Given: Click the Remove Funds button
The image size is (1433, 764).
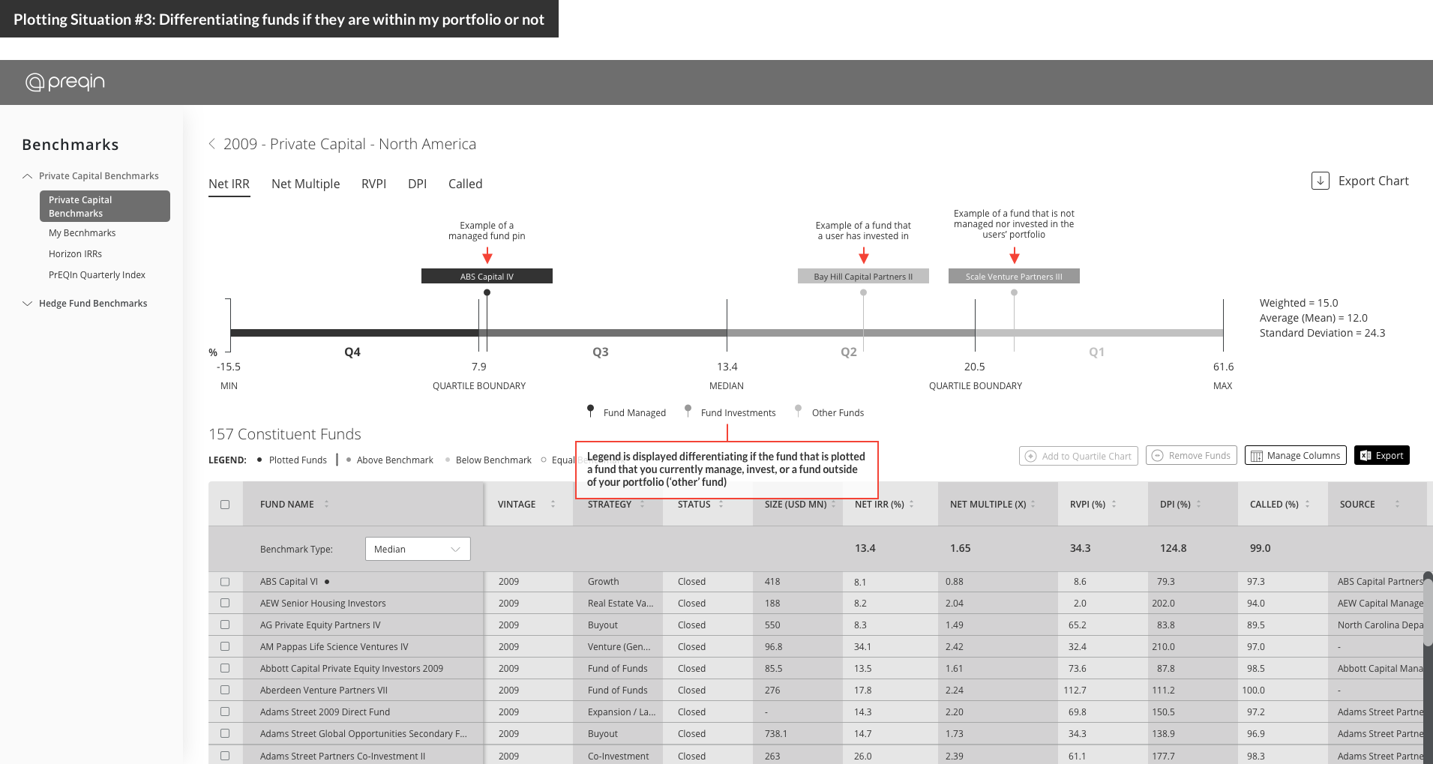Looking at the screenshot, I should pyautogui.click(x=1191, y=455).
